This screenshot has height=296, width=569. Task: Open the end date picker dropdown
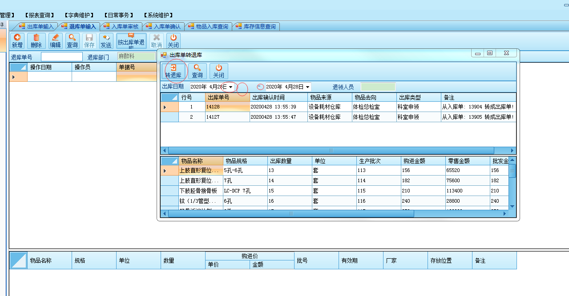click(x=308, y=87)
